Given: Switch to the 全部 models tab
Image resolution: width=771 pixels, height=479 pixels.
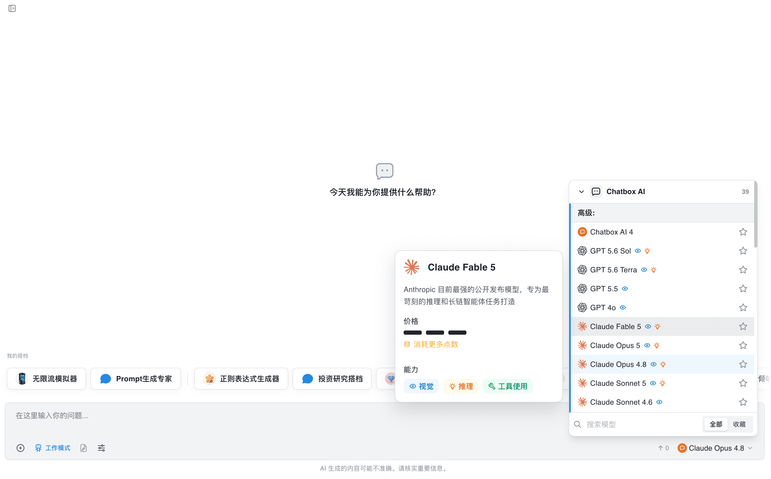Looking at the screenshot, I should pyautogui.click(x=716, y=424).
